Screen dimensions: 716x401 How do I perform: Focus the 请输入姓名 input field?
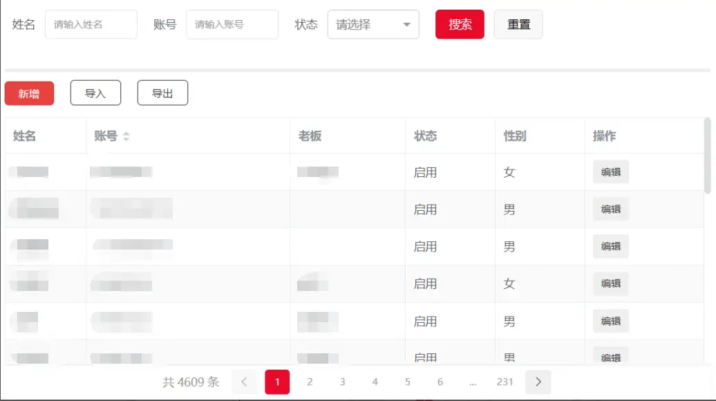click(91, 25)
